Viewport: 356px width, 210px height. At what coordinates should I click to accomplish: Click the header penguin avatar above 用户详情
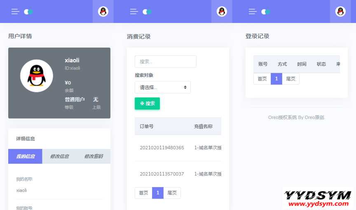coord(103,11)
